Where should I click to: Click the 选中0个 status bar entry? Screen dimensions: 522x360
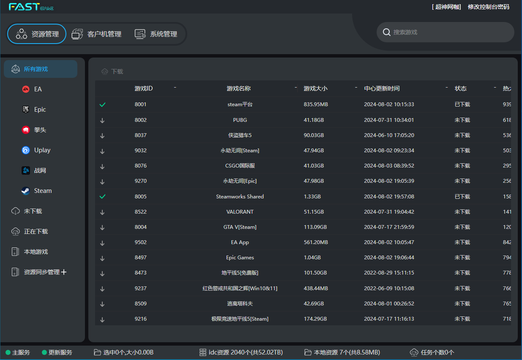click(123, 352)
